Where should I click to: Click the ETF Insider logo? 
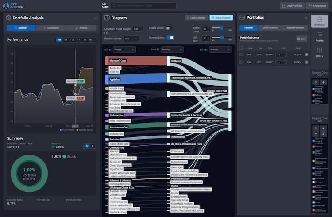pyautogui.click(x=13, y=6)
